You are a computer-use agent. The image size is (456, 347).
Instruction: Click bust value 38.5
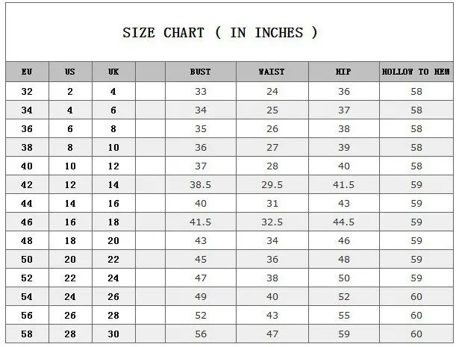point(200,185)
